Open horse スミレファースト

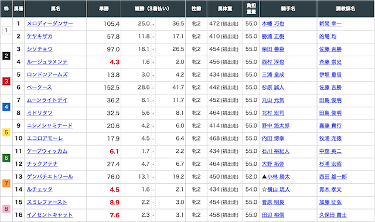[47, 202]
